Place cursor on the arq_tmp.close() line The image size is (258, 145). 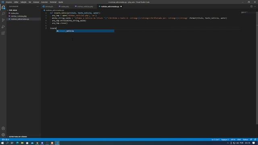coord(60,23)
